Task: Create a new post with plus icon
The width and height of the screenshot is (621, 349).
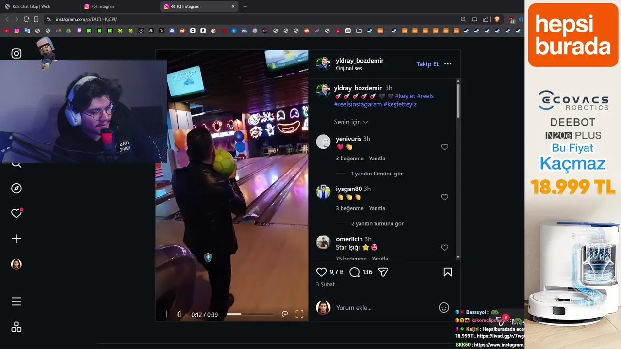Action: point(16,238)
